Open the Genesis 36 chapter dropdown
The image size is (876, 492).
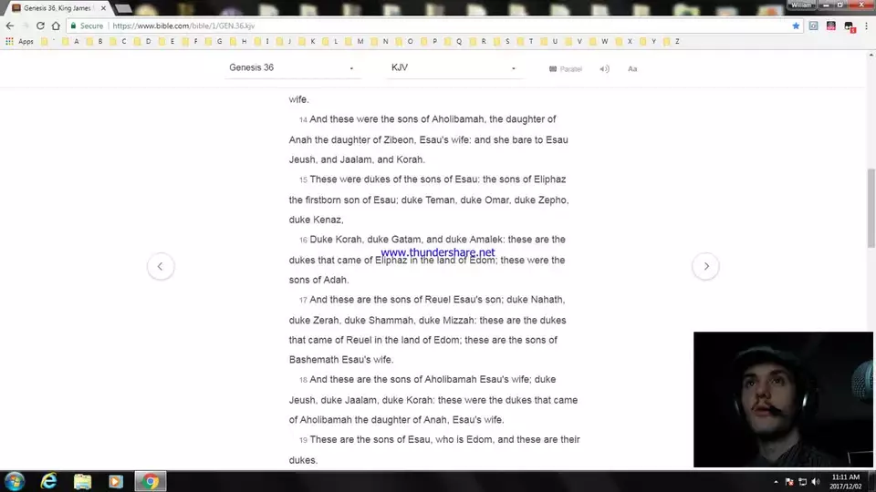click(292, 68)
